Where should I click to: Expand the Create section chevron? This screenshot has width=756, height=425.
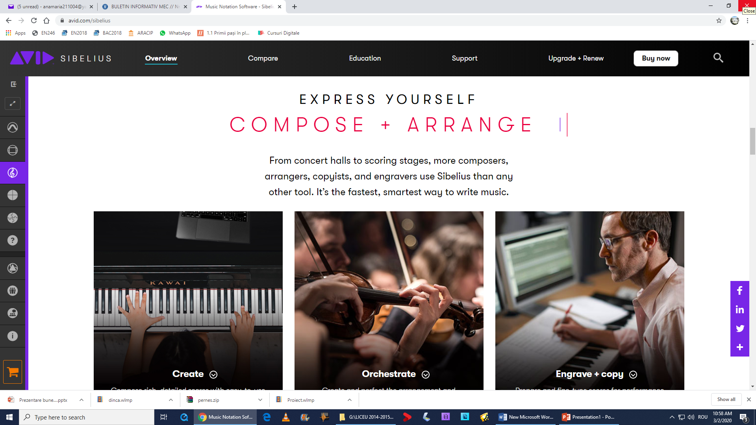tap(213, 375)
